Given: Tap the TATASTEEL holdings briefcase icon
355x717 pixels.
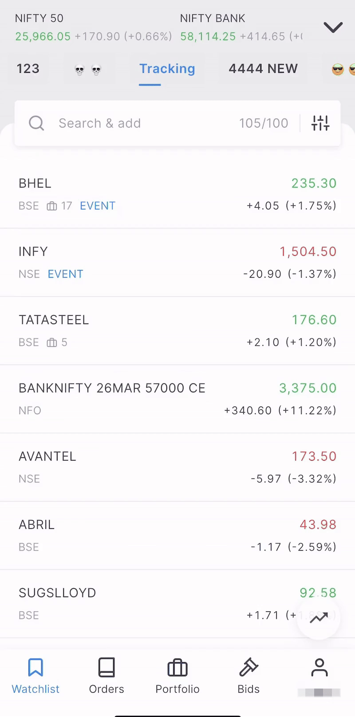Looking at the screenshot, I should click(52, 343).
